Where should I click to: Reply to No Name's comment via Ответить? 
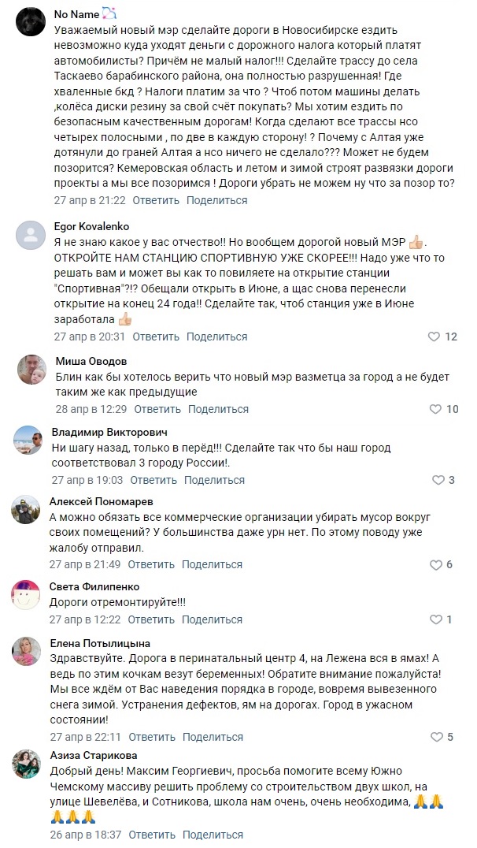(156, 200)
